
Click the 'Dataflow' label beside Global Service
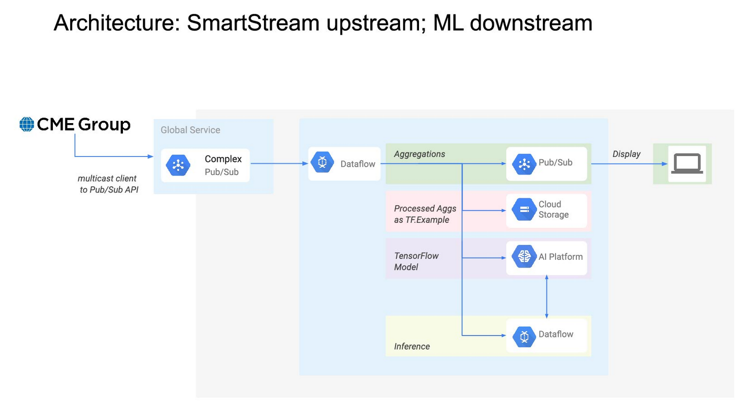point(358,164)
